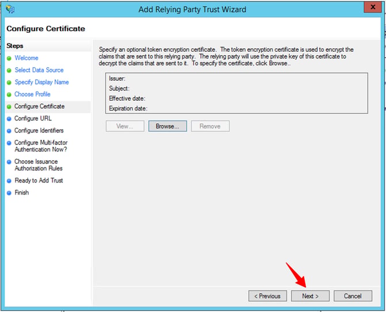Click the blue bullet beside Ready to Add Trust
This screenshot has height=312, width=386.
coord(9,181)
